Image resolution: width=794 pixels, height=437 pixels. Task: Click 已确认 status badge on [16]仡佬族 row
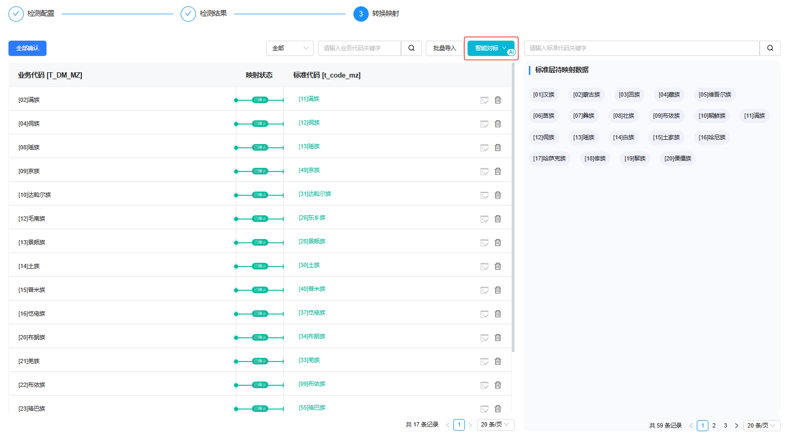(260, 313)
